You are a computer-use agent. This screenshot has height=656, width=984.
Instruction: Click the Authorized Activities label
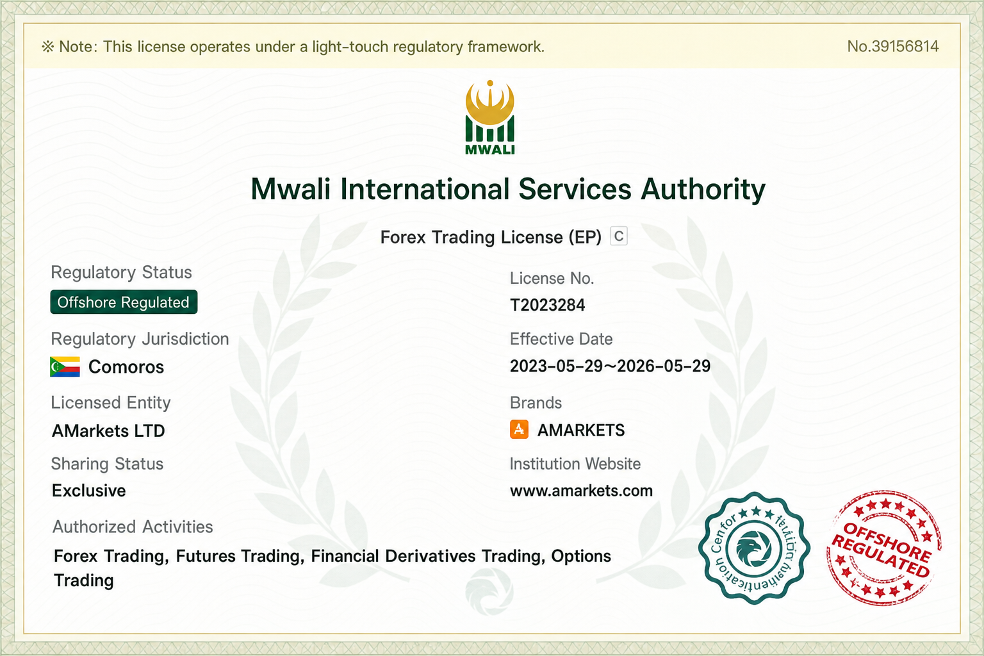133,527
